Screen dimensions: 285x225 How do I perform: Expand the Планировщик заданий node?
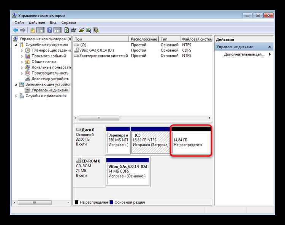22,50
